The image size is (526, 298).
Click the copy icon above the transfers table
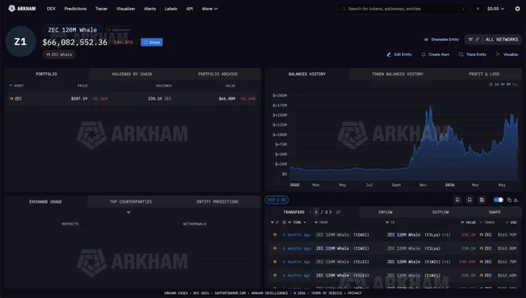tap(509, 200)
